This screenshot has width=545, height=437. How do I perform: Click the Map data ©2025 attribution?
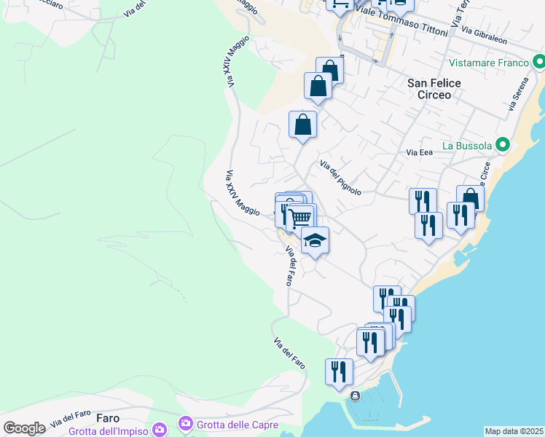tap(514, 431)
